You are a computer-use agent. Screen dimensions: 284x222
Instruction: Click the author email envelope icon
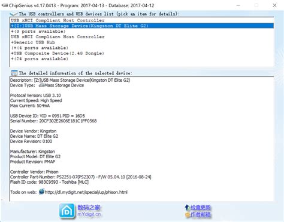coord(188,214)
